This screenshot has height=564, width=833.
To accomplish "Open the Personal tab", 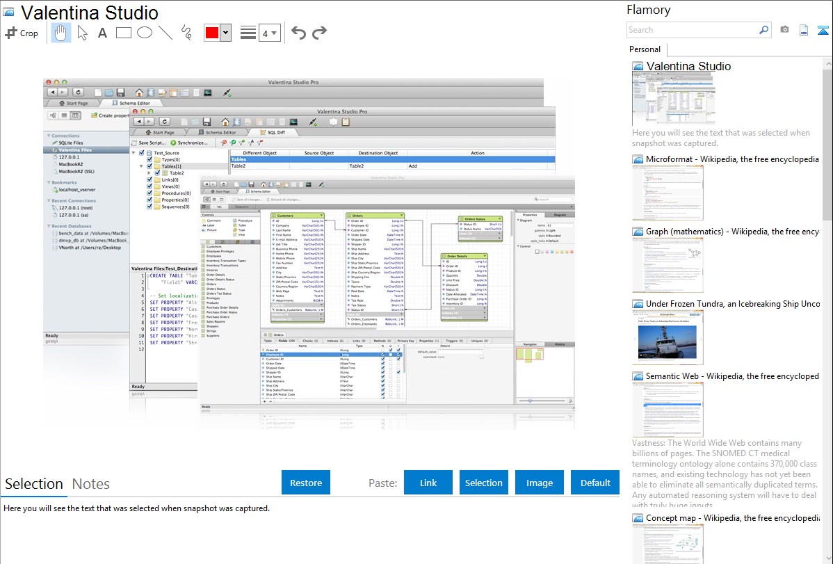I will click(x=645, y=49).
